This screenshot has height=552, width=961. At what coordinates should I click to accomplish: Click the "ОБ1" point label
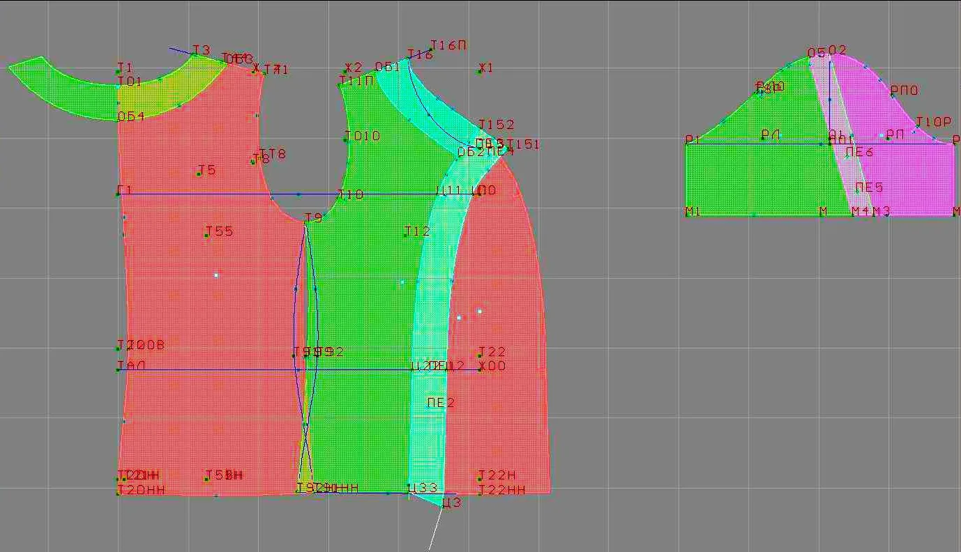click(x=388, y=67)
